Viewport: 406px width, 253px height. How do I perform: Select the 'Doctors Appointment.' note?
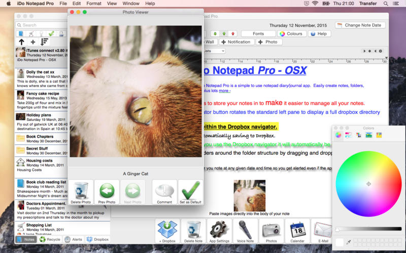62,210
